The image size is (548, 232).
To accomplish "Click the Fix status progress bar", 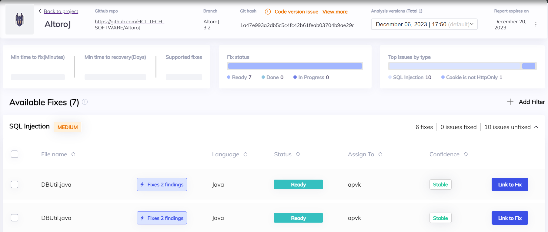I will (x=295, y=66).
